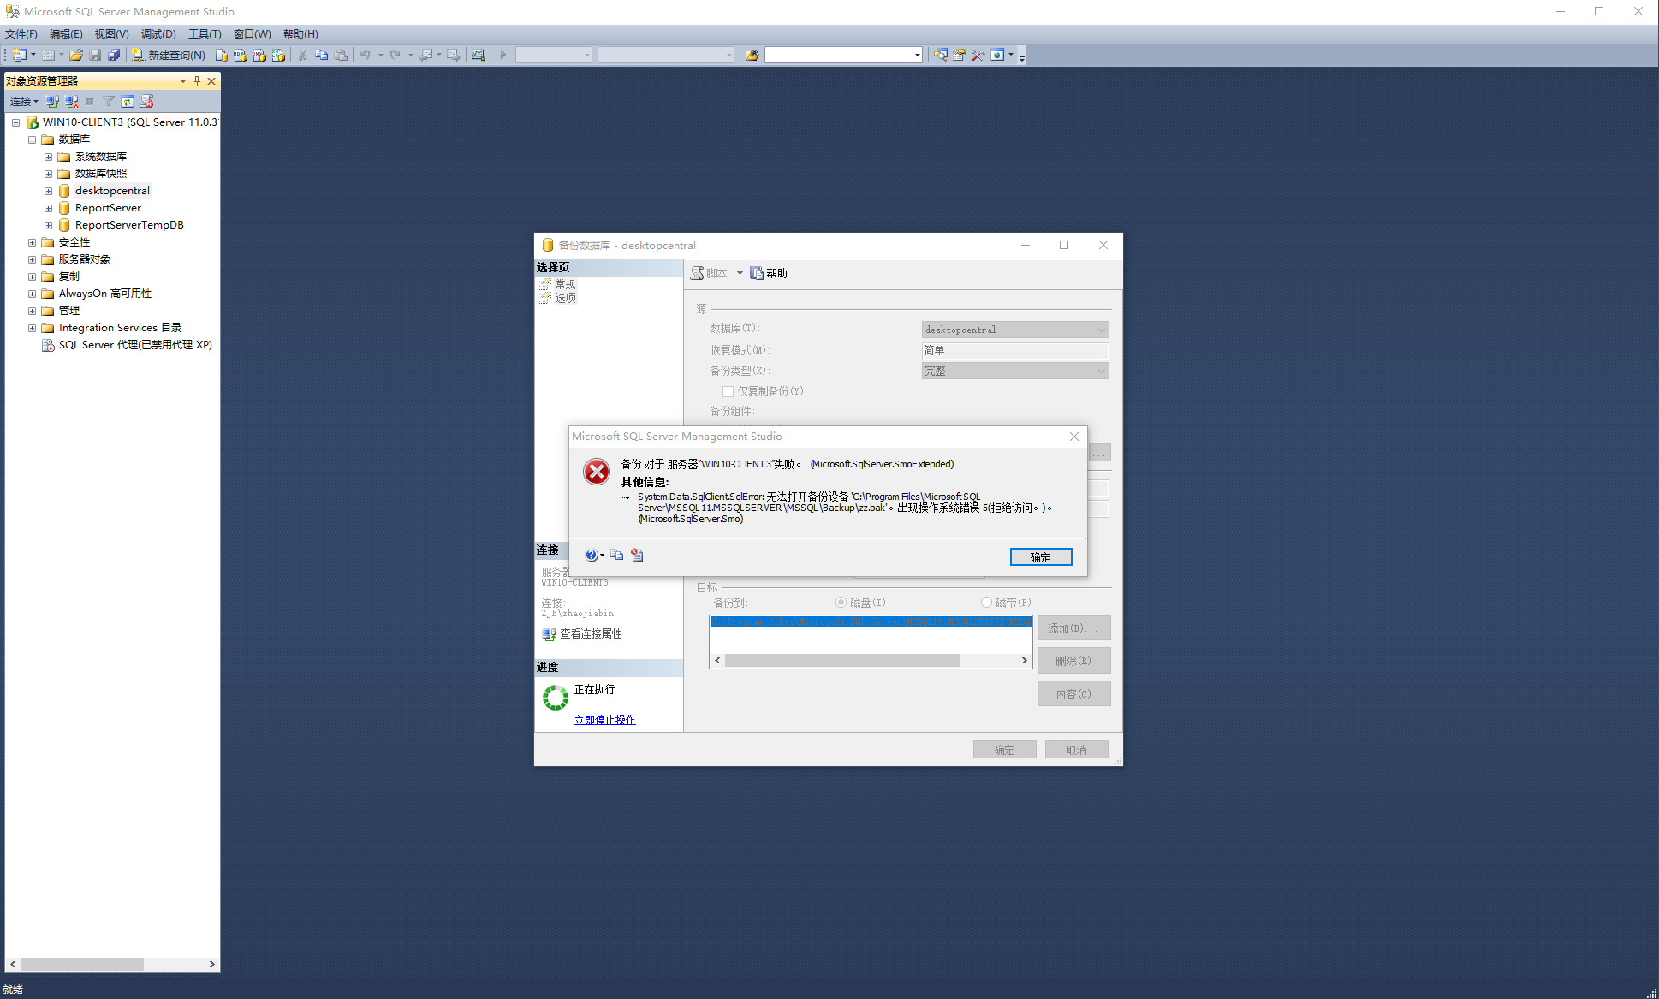Click 恢复模式 简单 field
This screenshot has width=1659, height=999.
click(x=1015, y=350)
